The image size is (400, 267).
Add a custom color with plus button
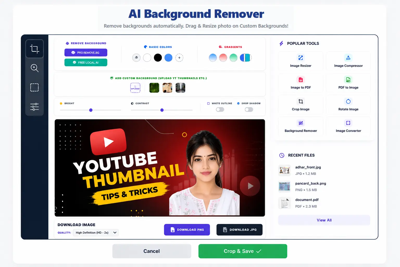179,58
